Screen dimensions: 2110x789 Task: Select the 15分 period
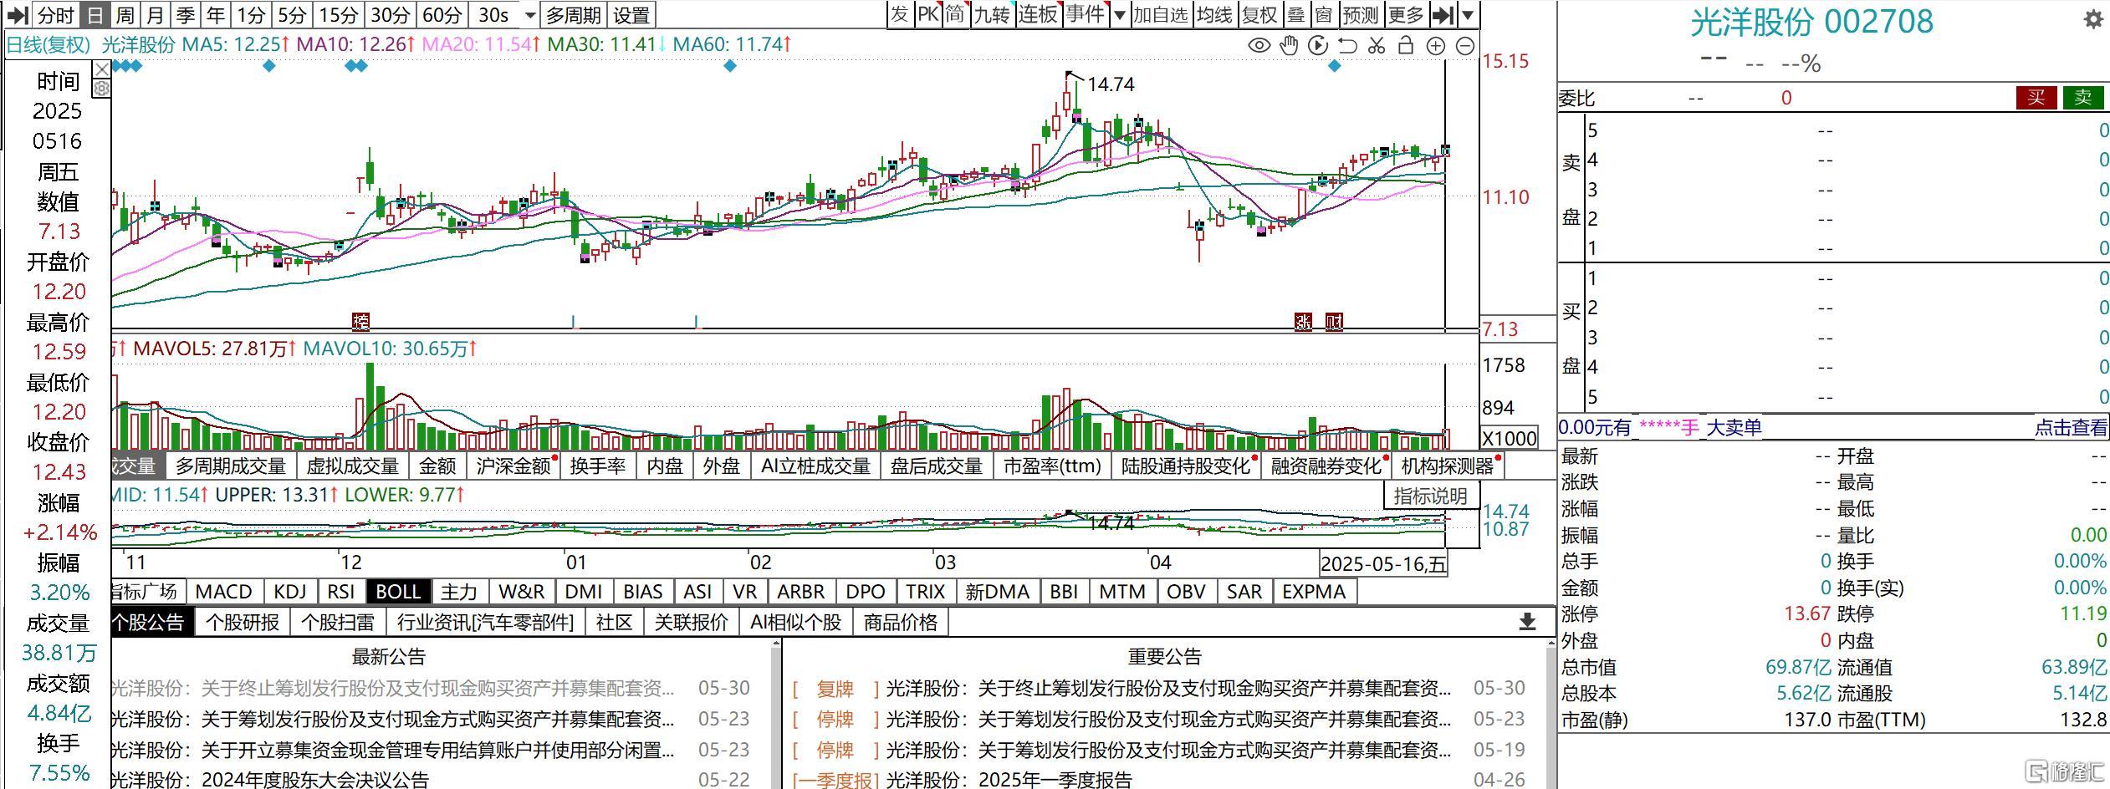click(339, 15)
